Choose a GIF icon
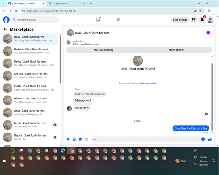The height and width of the screenshot is (175, 219). coord(87,139)
